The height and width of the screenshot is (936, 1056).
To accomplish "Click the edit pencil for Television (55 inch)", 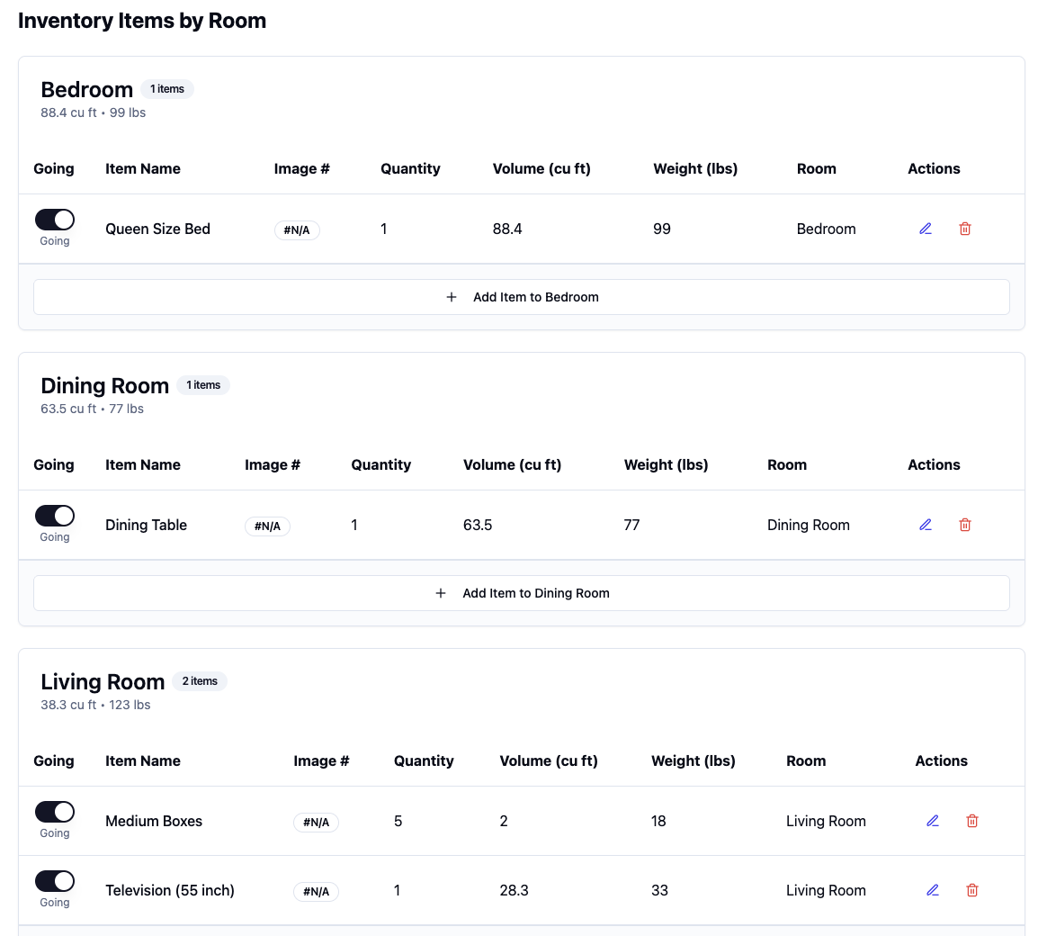I will click(933, 890).
